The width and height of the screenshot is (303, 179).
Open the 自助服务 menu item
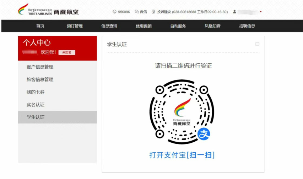[178, 26]
